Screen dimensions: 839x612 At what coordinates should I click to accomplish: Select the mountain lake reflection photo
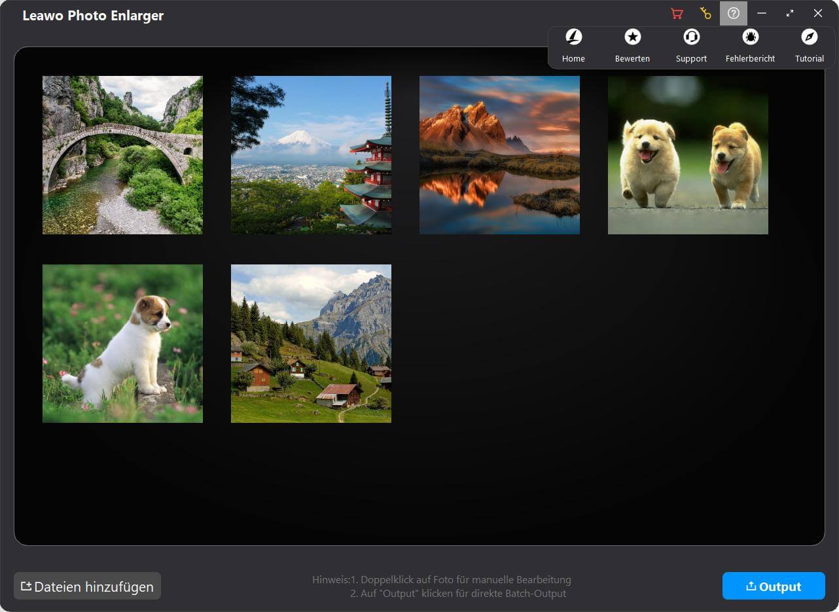[499, 155]
